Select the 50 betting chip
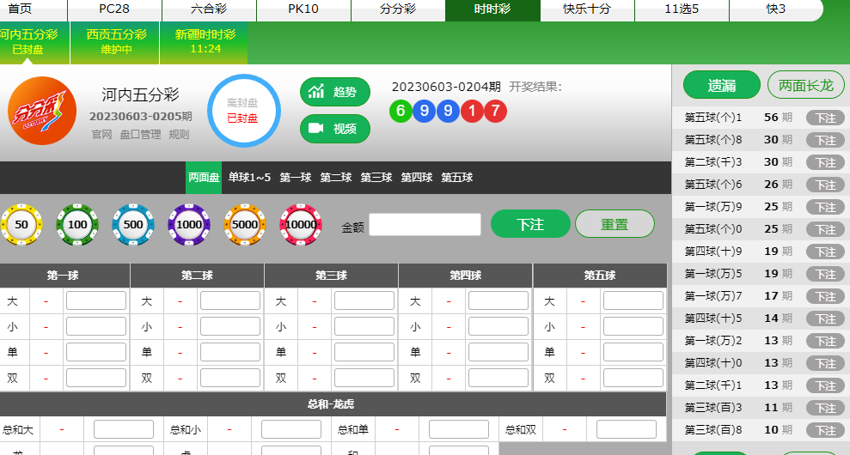Image resolution: width=850 pixels, height=455 pixels. pos(21,224)
